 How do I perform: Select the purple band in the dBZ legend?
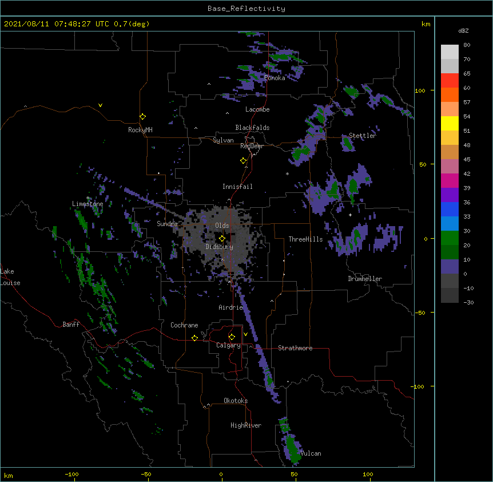click(450, 195)
